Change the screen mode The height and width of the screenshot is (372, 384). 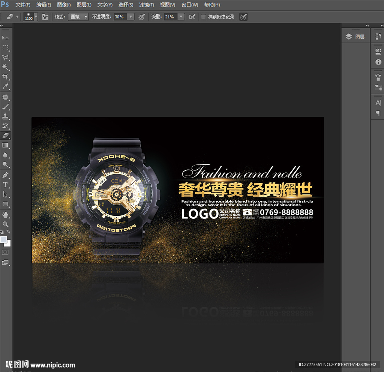click(5, 263)
